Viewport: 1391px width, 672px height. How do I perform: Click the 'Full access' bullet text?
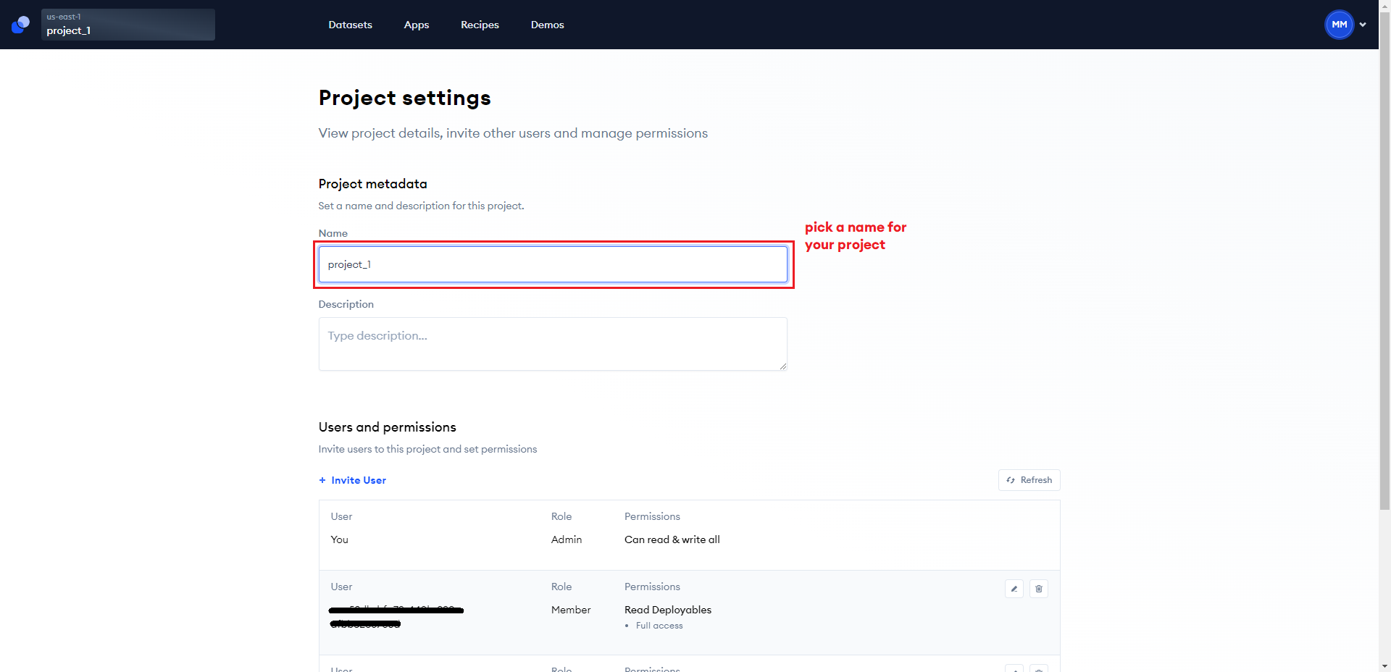click(659, 626)
